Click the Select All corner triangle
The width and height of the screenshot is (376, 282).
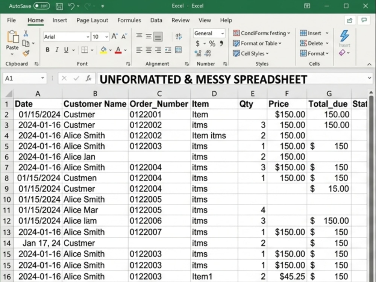point(9,94)
